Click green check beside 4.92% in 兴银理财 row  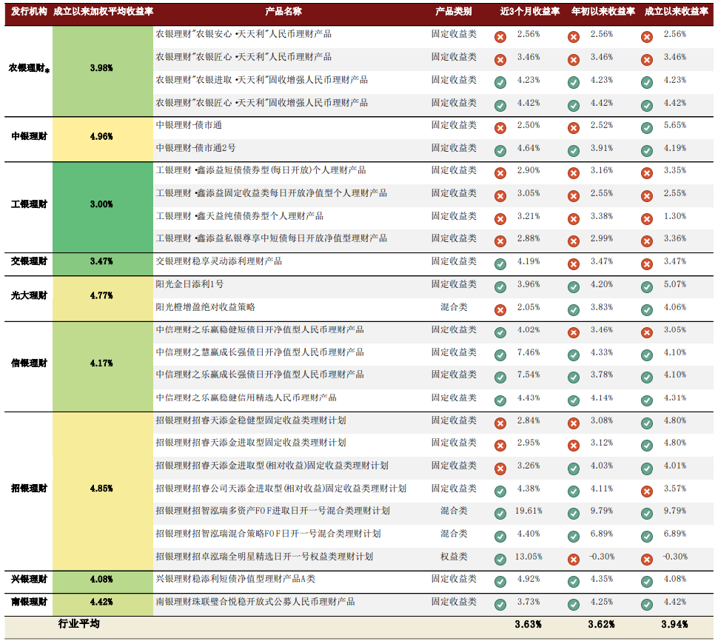(x=500, y=582)
